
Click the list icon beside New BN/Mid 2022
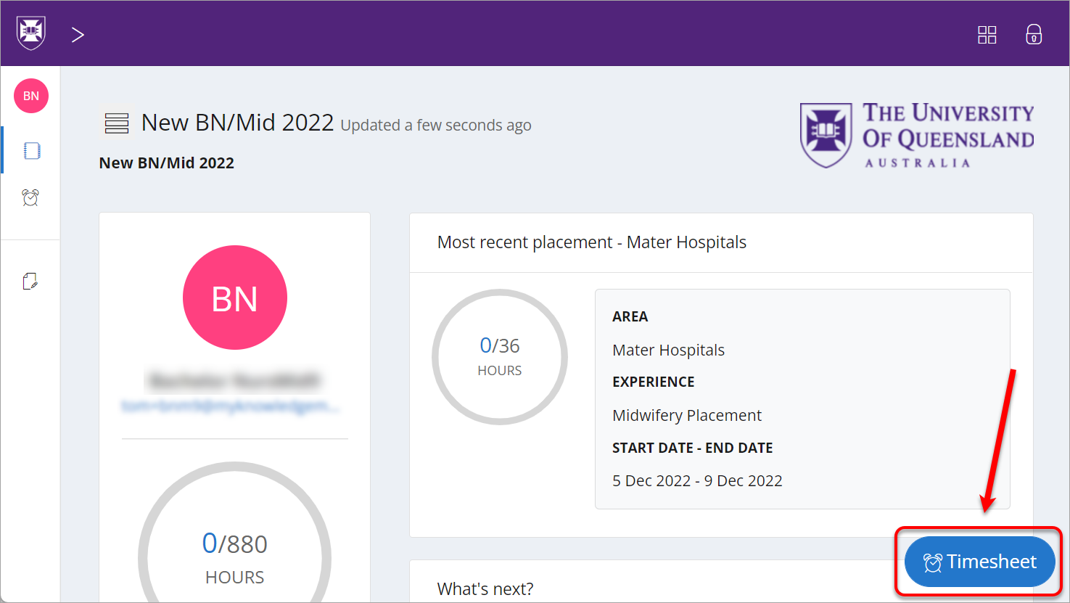117,123
